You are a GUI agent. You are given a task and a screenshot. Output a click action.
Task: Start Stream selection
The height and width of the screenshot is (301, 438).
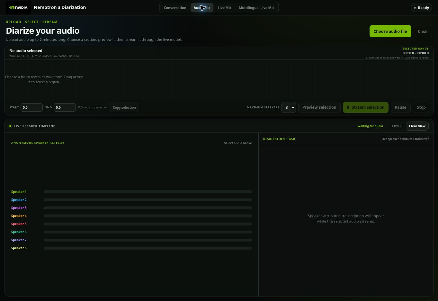point(366,107)
